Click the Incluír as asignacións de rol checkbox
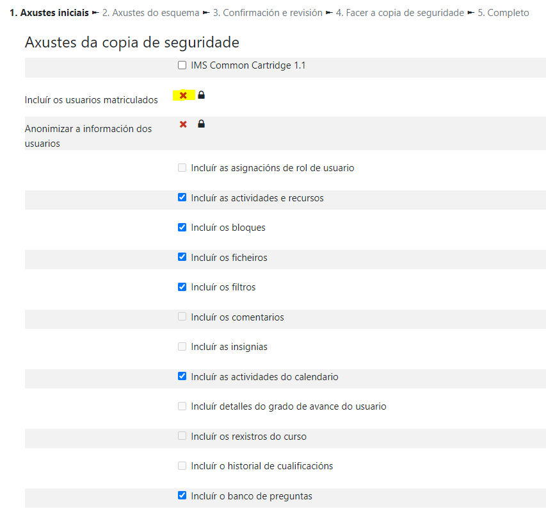Image resolution: width=546 pixels, height=509 pixels. click(182, 168)
